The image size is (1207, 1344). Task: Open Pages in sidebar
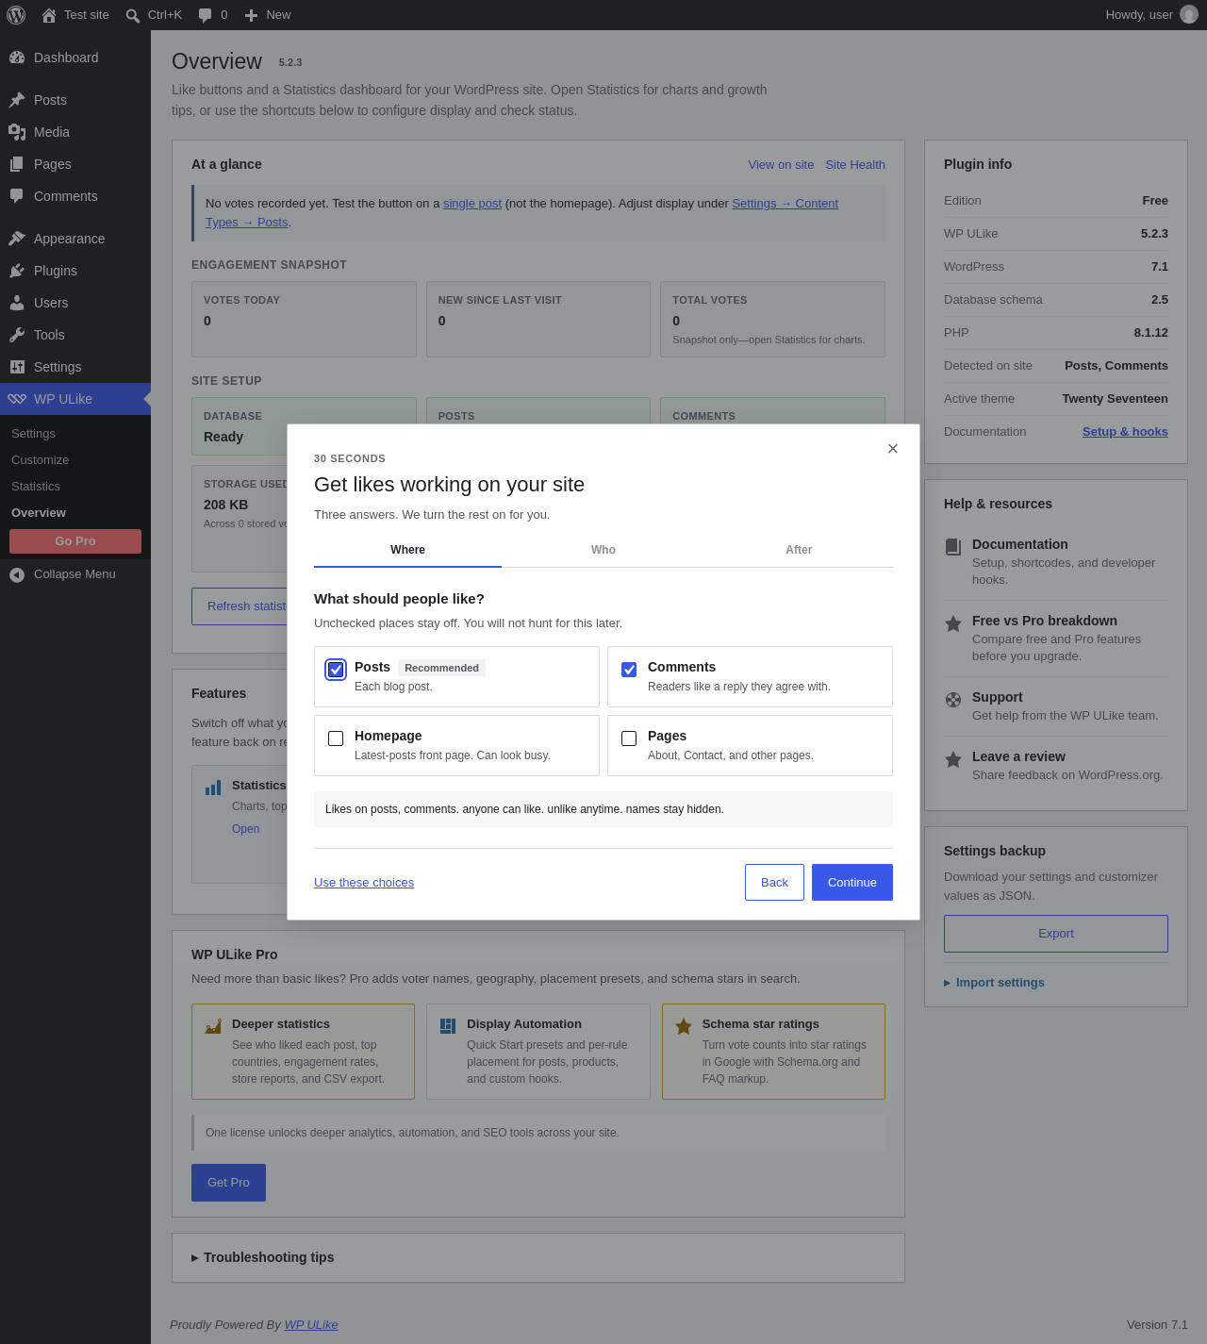(x=75, y=164)
